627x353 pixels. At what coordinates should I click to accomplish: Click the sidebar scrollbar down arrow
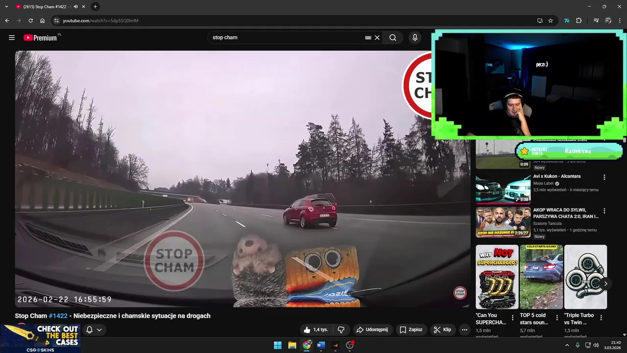[624, 335]
